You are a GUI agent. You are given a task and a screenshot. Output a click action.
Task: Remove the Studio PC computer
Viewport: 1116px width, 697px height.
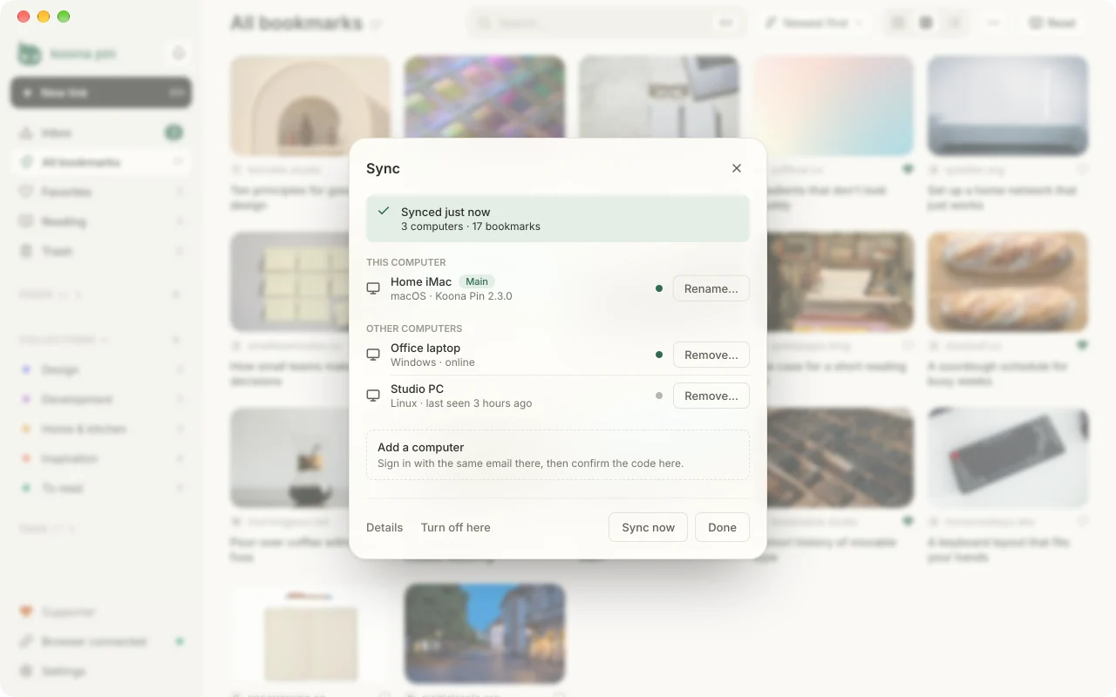point(711,396)
